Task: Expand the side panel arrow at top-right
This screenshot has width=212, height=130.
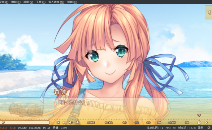Action: [x=209, y=12]
